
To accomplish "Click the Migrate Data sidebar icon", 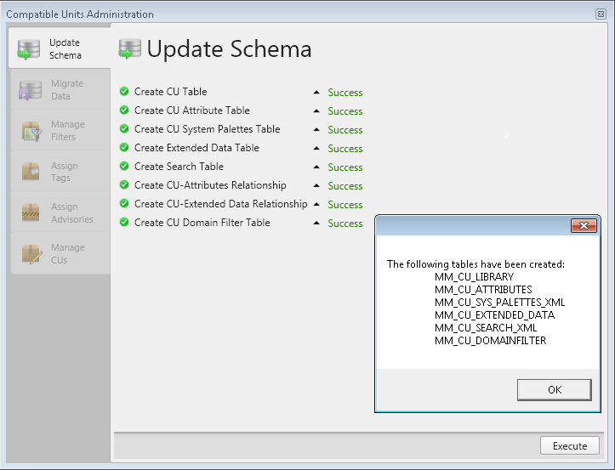I will pos(29,90).
